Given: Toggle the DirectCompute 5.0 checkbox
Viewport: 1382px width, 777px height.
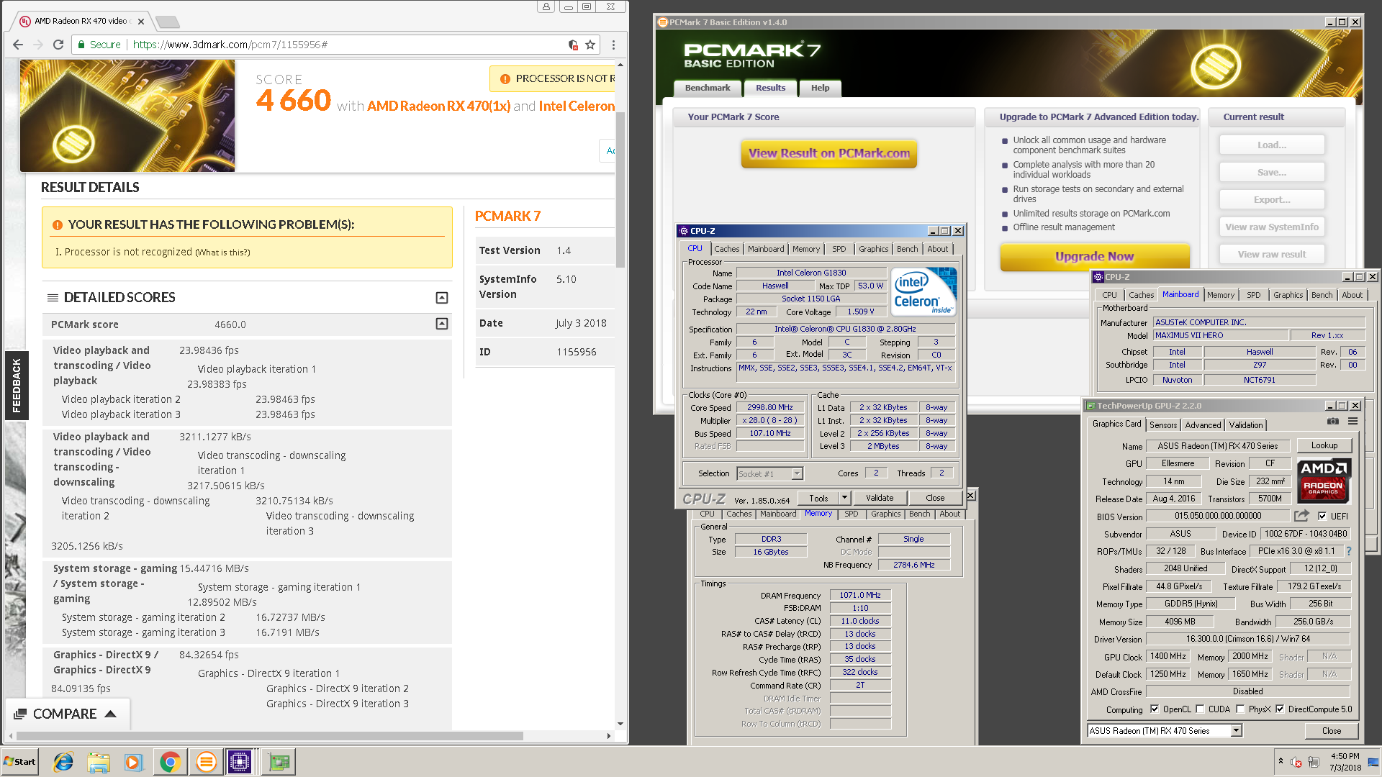Looking at the screenshot, I should point(1280,709).
